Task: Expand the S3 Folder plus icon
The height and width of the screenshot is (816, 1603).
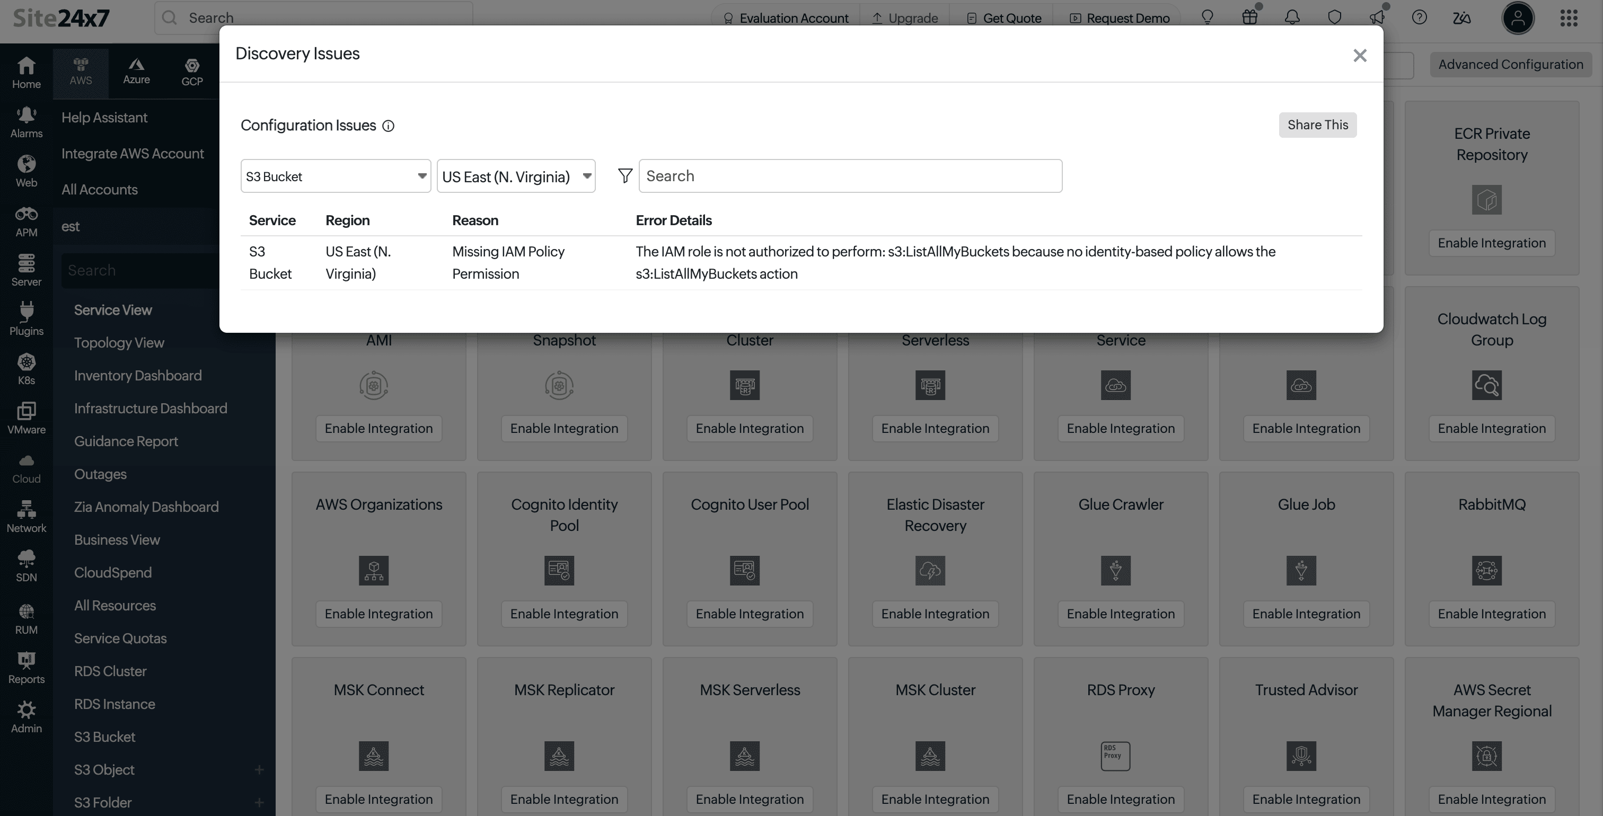Action: point(259,803)
